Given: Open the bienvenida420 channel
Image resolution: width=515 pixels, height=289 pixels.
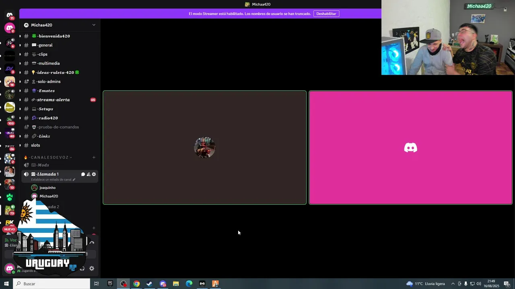Looking at the screenshot, I should tap(60, 36).
